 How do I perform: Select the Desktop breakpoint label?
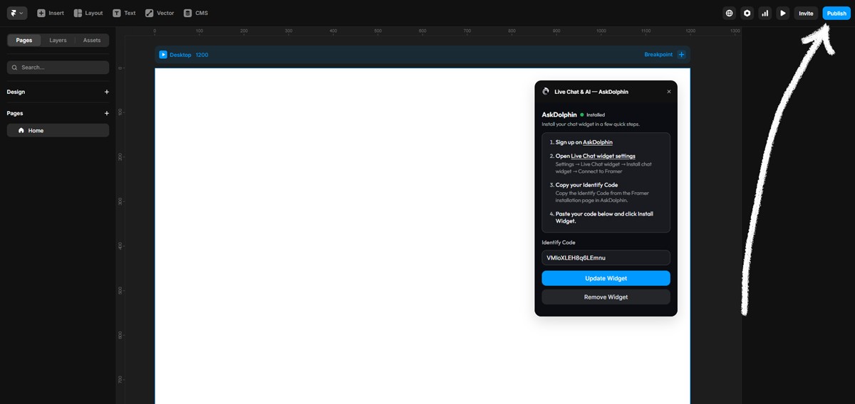pos(180,55)
